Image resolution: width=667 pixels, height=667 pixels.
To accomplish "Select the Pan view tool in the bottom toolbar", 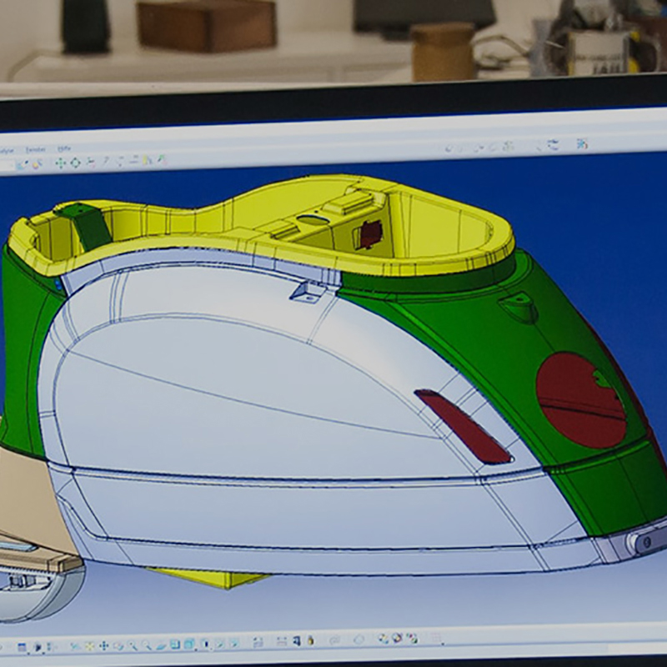I will pos(103,646).
